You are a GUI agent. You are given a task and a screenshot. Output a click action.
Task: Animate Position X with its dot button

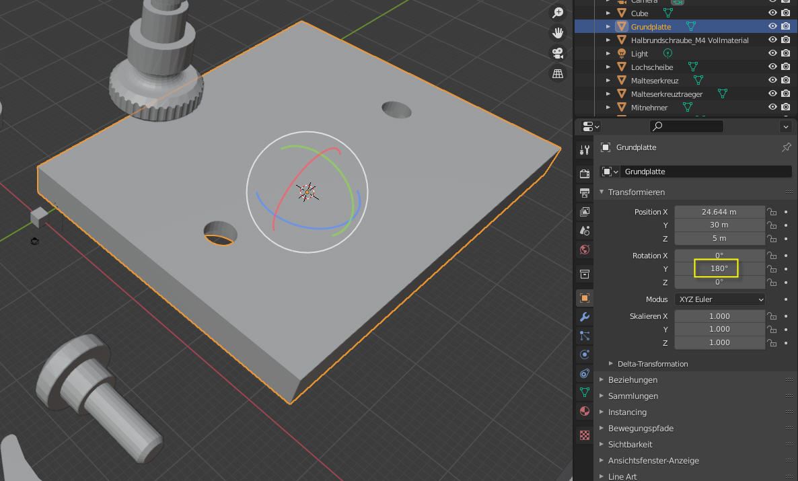787,212
